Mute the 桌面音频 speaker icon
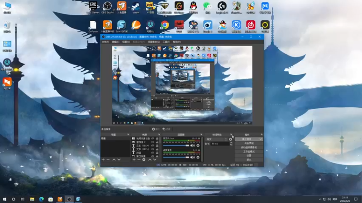This screenshot has height=203, width=362. [x=192, y=157]
